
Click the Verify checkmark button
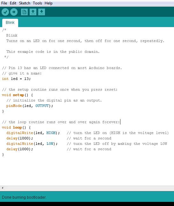[5, 12]
